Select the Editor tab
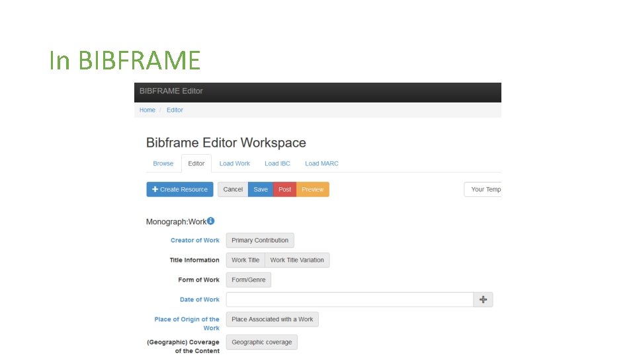The height and width of the screenshot is (357, 635). (196, 163)
